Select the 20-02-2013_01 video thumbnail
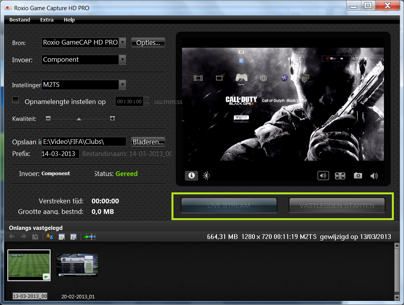404x305 pixels. 77,265
